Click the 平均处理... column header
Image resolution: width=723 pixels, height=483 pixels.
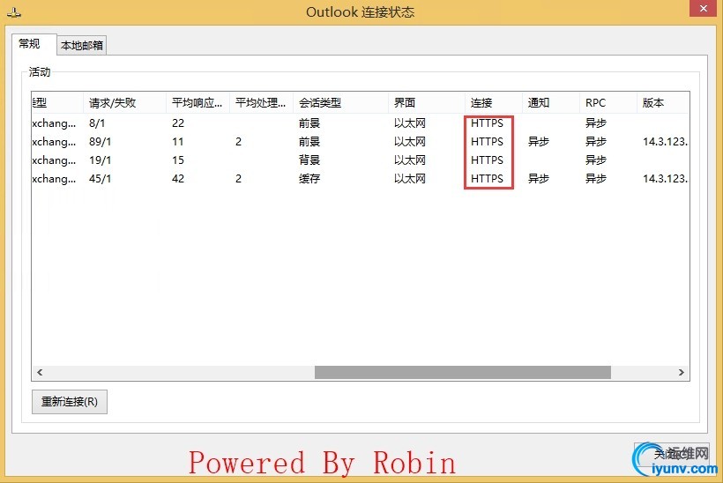coord(261,103)
